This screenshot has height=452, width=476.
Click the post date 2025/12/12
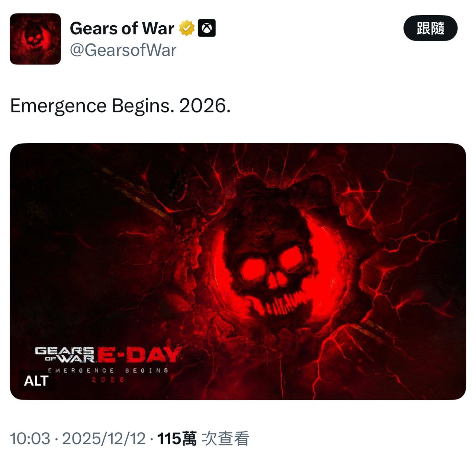click(x=104, y=439)
